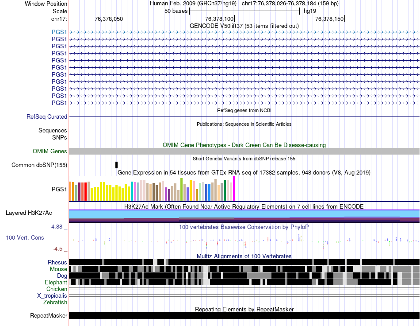Screen dimensions: 420x326
Task: Select the Dog alignment label
Action: (62, 276)
